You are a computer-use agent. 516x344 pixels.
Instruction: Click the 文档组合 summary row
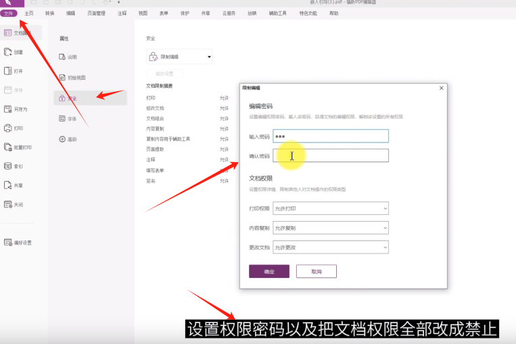click(187, 118)
